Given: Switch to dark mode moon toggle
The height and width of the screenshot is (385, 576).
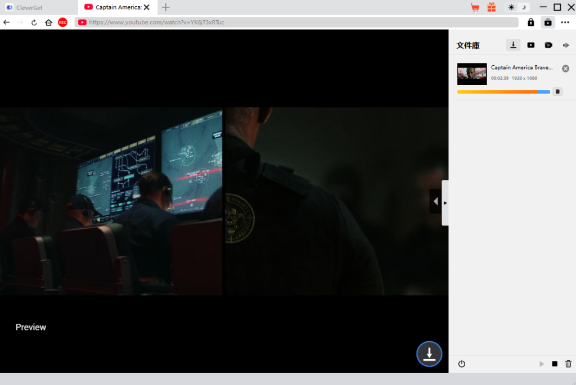Looking at the screenshot, I should click(x=523, y=7).
